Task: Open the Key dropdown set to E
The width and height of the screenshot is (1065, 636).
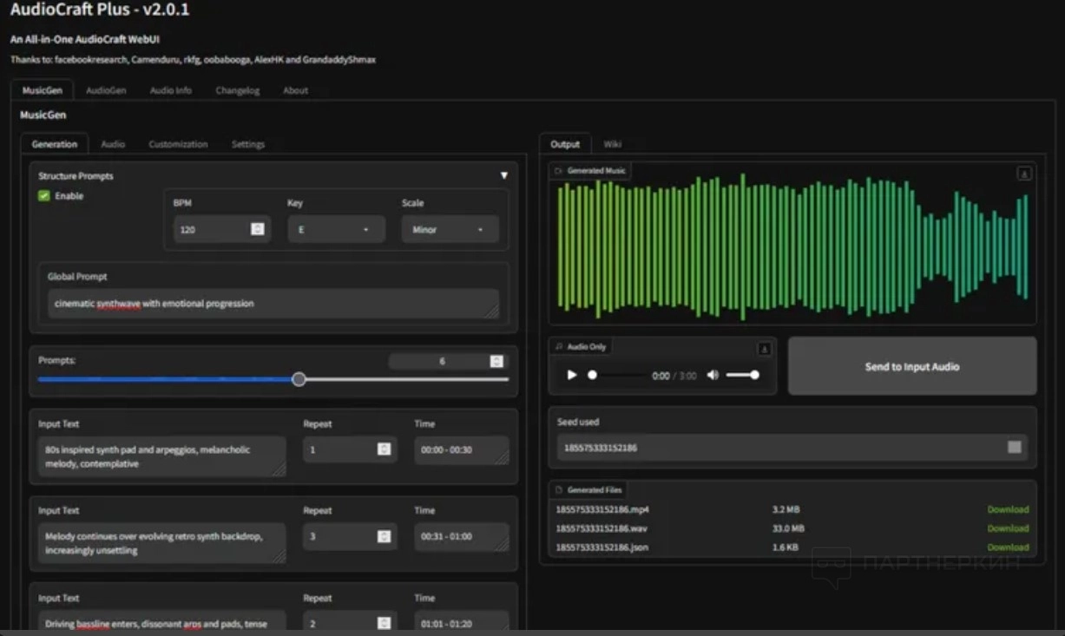Action: click(336, 230)
